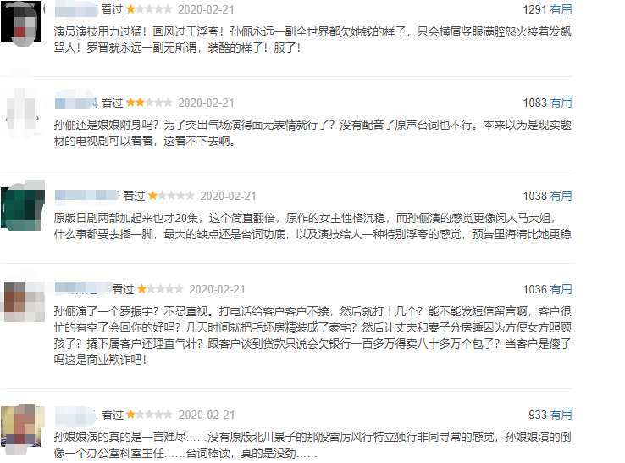Open username on the 罗振宇 review
The image size is (625, 463).
click(83, 288)
